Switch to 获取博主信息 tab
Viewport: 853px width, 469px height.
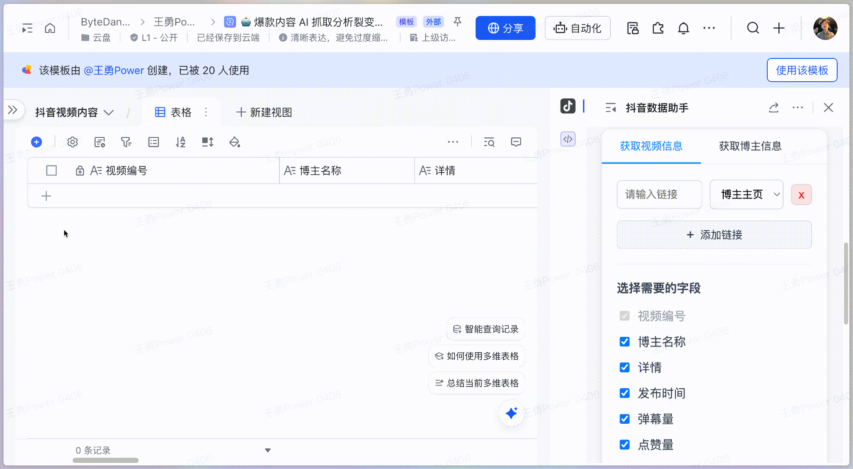(750, 146)
